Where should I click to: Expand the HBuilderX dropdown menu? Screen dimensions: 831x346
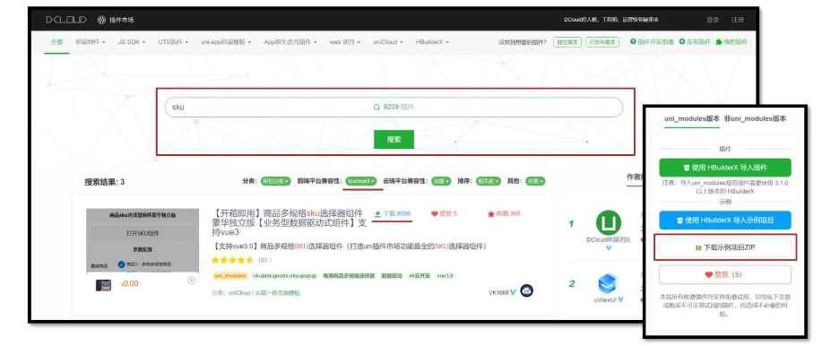coord(432,42)
